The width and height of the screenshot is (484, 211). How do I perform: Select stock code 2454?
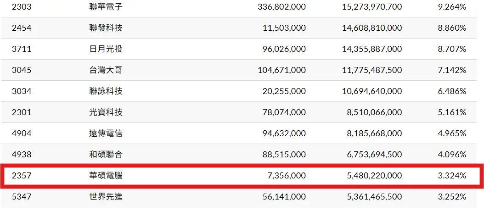[22, 28]
